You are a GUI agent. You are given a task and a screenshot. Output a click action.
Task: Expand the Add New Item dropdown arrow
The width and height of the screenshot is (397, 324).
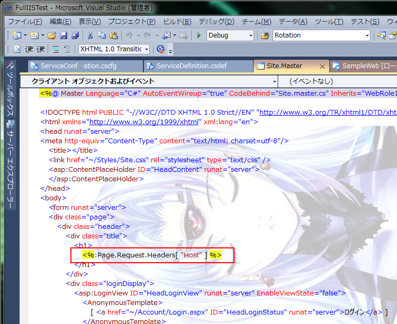(x=43, y=35)
